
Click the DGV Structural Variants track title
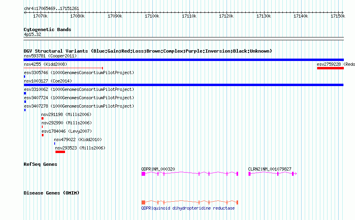(x=148, y=51)
